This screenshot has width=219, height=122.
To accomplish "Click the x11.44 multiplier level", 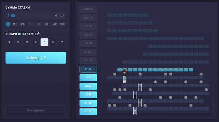I will coord(88,61).
